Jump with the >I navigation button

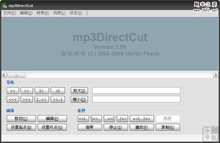point(58,91)
